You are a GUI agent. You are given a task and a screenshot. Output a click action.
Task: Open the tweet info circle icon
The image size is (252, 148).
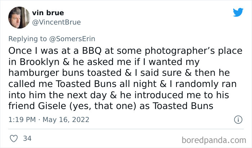[x=238, y=119]
